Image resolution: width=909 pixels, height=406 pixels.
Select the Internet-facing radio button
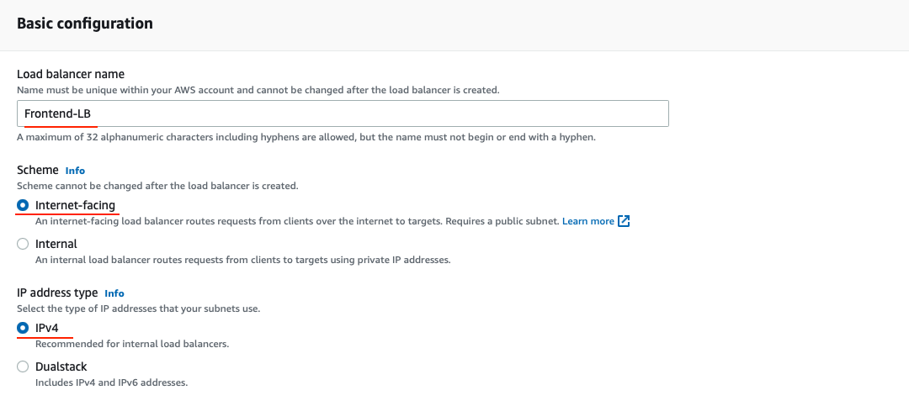pos(23,205)
